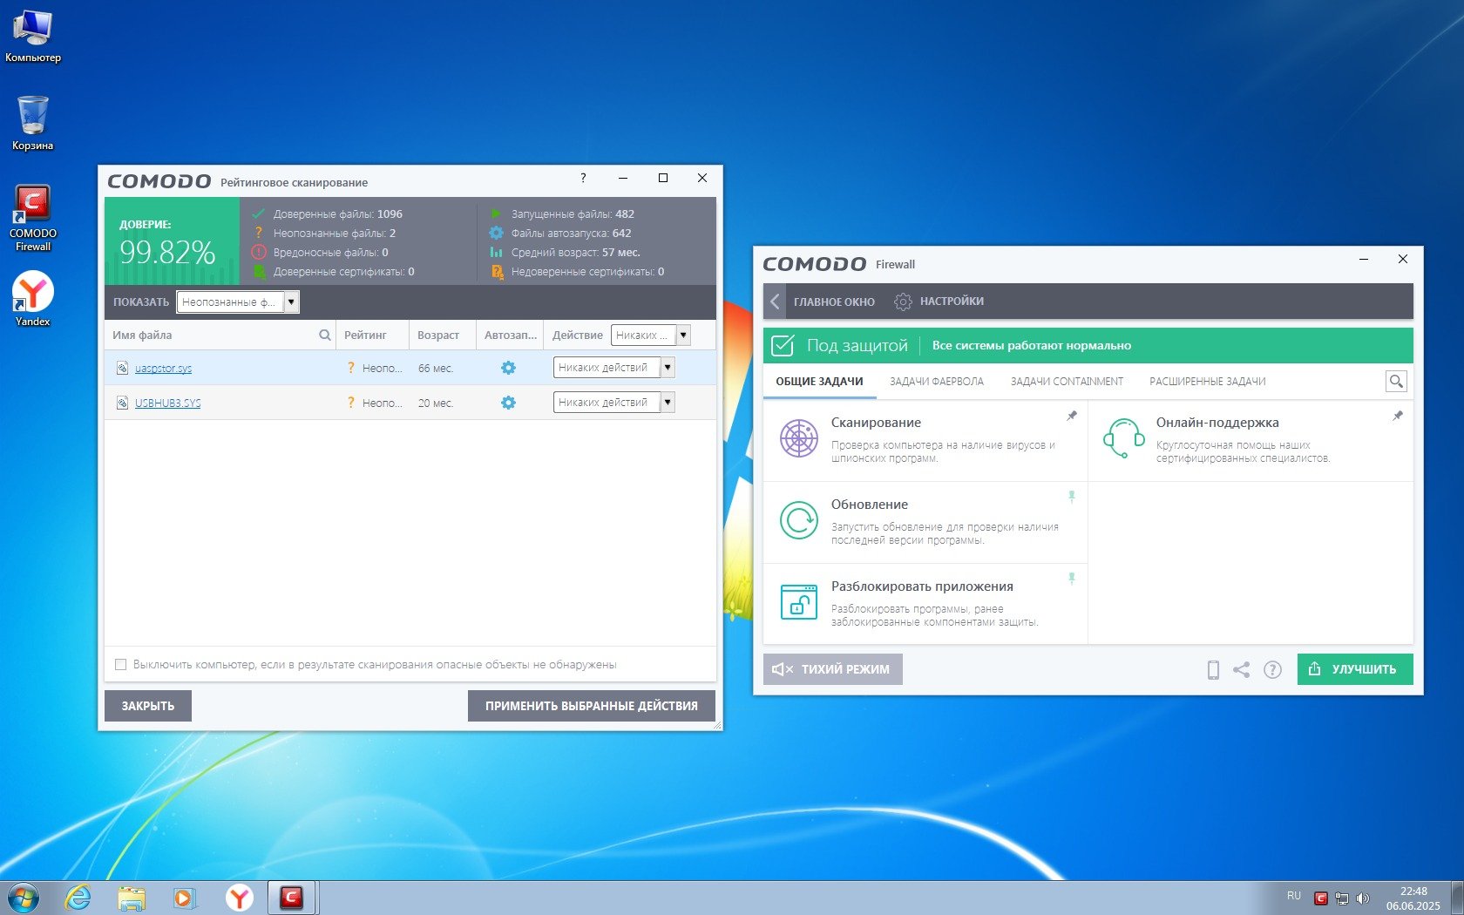Image resolution: width=1464 pixels, height=915 pixels.
Task: Click the search magnifier in Firewall tasks
Action: point(1395,381)
